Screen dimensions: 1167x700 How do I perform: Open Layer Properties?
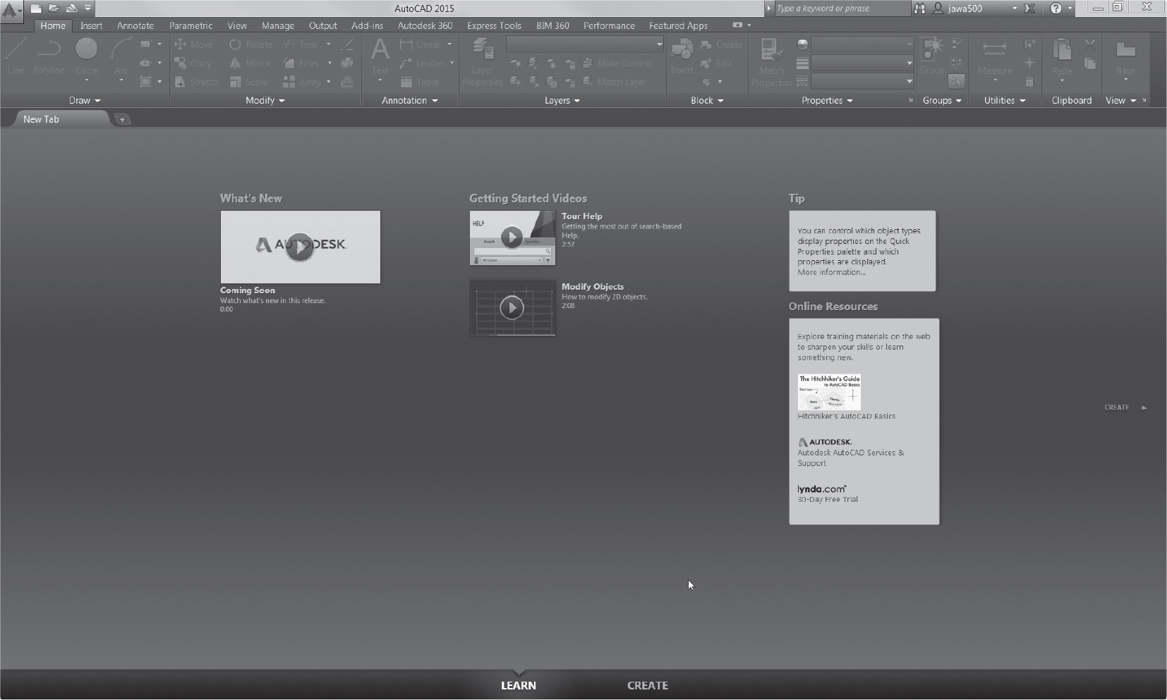pyautogui.click(x=483, y=62)
